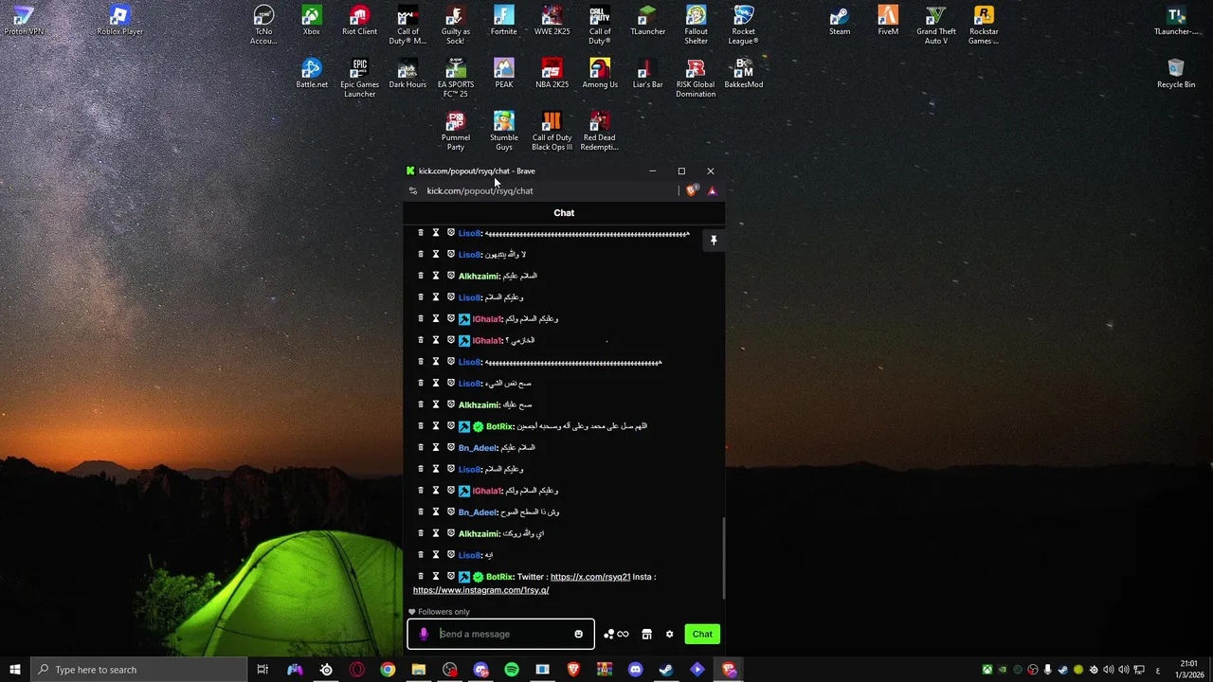Focus the Send a message field
This screenshot has width=1213, height=682.
(x=500, y=634)
